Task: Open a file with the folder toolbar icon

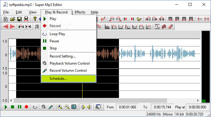Action: pyautogui.click(x=13, y=19)
